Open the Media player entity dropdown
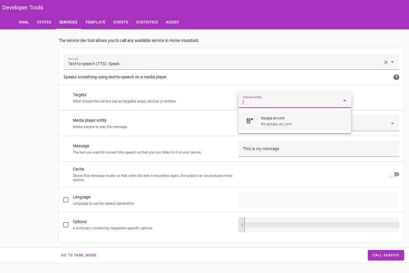The width and height of the screenshot is (409, 273). click(x=392, y=123)
